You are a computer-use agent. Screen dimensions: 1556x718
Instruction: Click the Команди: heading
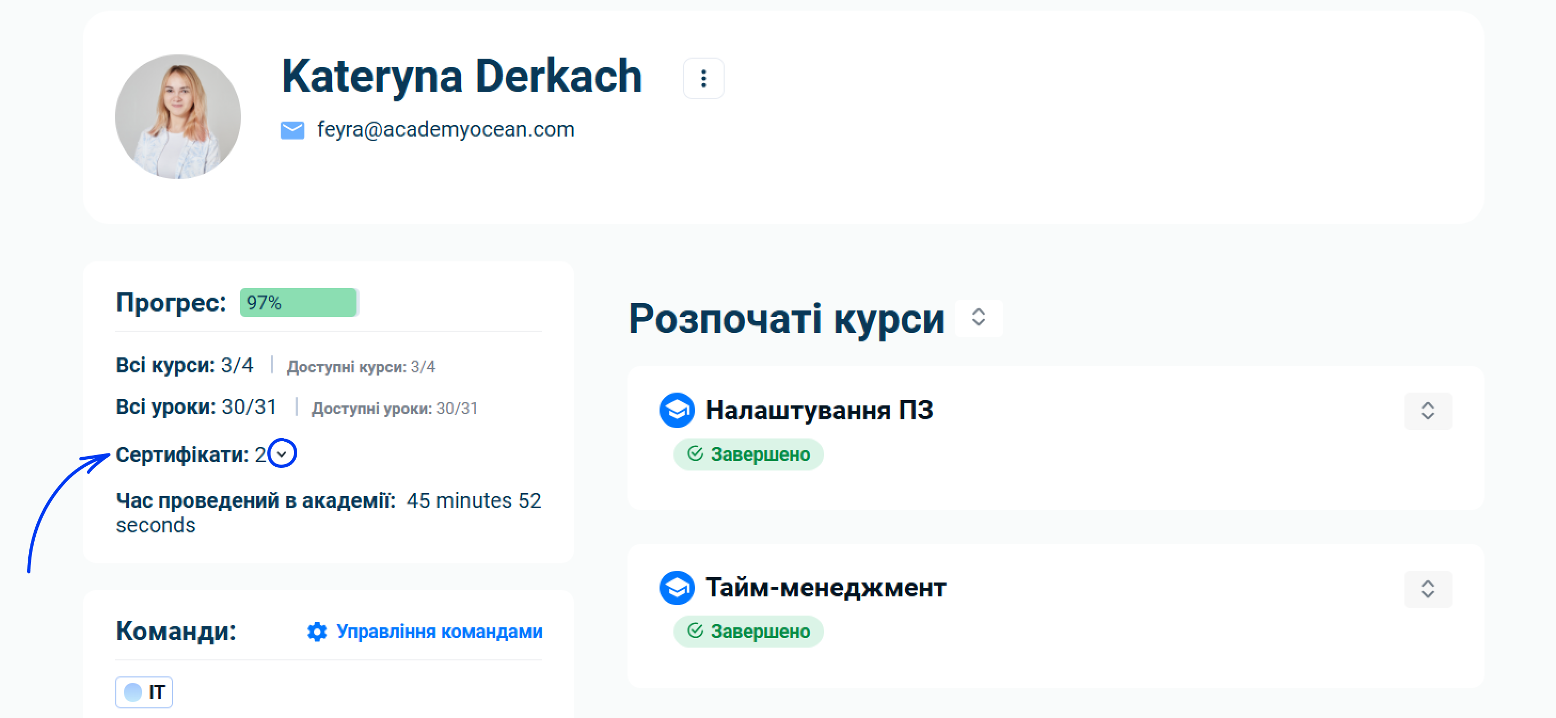[x=176, y=631]
